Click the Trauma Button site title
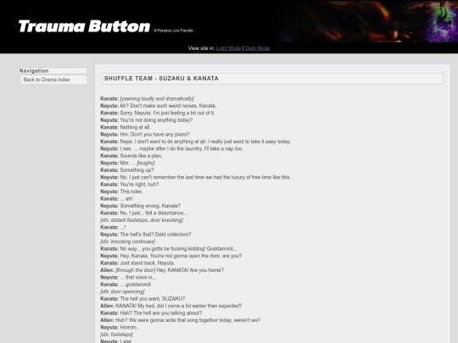 coord(85,26)
